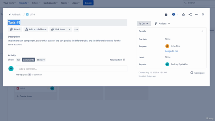215x121 pixels.
Task: Click the issue description text
Action: pos(64,43)
